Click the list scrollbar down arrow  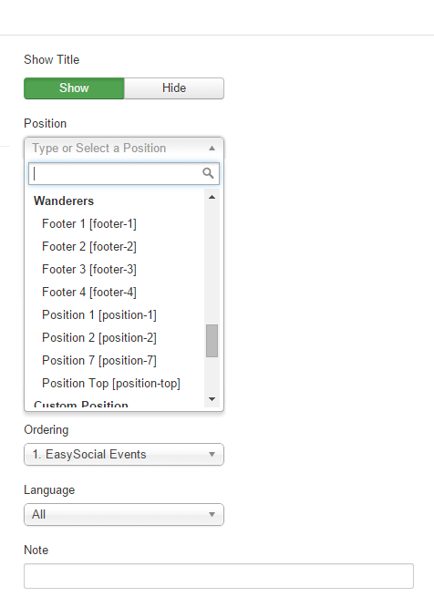212,399
